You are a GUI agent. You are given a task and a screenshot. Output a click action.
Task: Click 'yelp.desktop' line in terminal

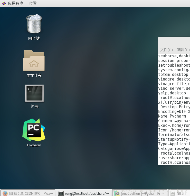(x=172, y=93)
